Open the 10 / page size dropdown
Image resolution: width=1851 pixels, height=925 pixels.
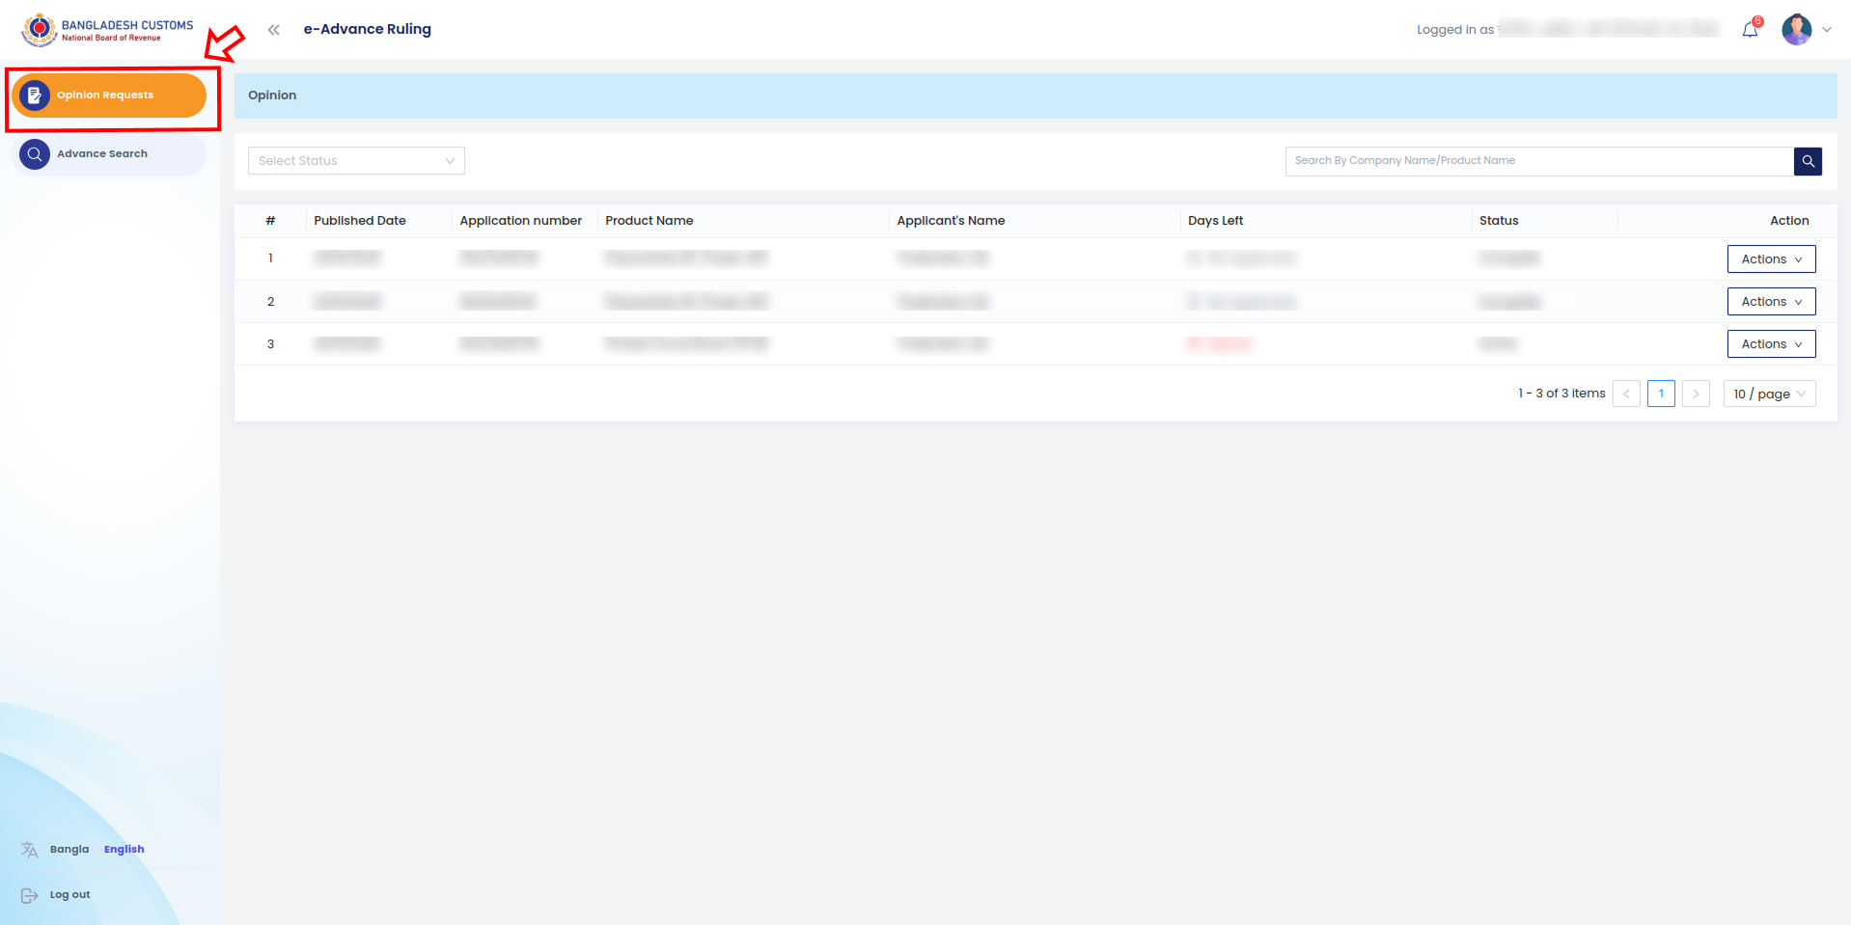click(1769, 394)
